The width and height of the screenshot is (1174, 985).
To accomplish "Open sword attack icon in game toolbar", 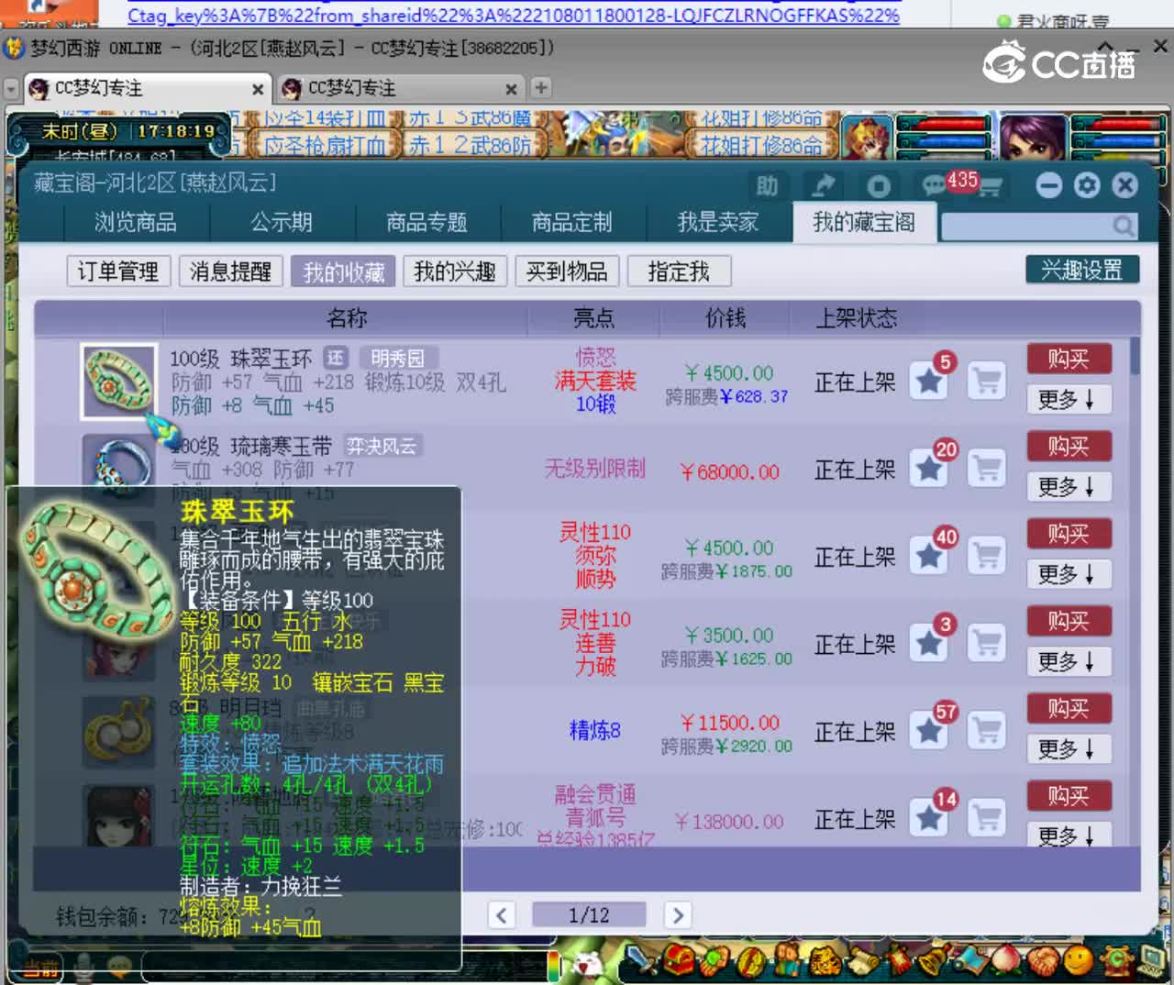I will pos(641,961).
